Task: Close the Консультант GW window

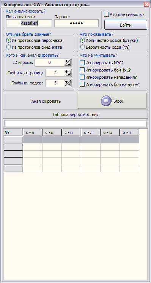Action: 146,4
